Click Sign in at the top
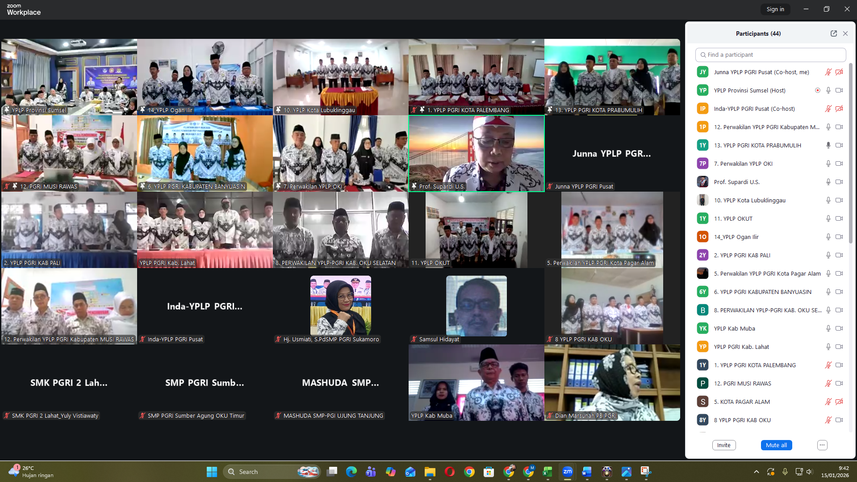Viewport: 857px width, 482px height. click(775, 9)
